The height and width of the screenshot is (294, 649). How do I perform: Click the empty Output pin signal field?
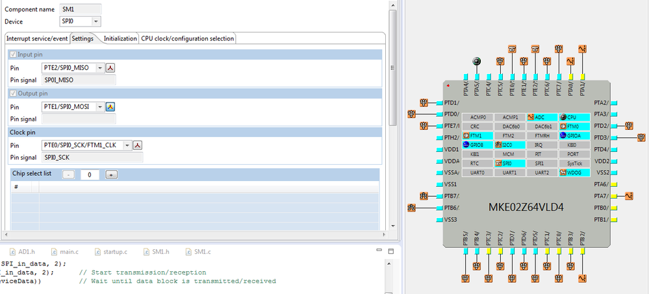(x=79, y=119)
